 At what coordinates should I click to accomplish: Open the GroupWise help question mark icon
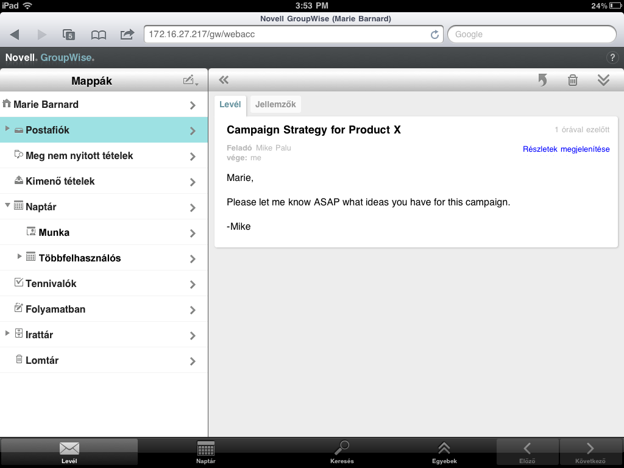coord(612,58)
